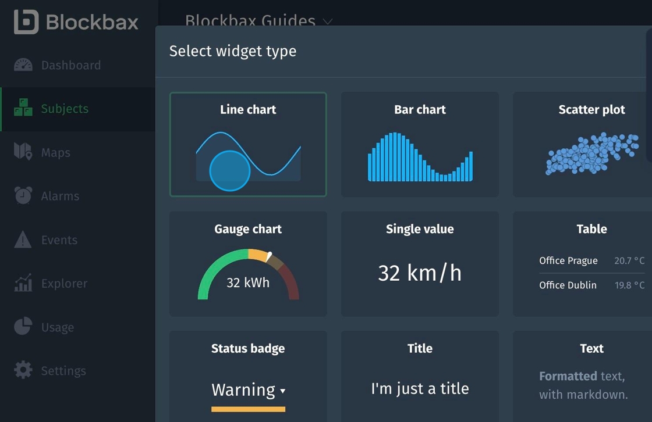This screenshot has height=422, width=652.
Task: Select the Gauge chart widget
Action: point(248,264)
